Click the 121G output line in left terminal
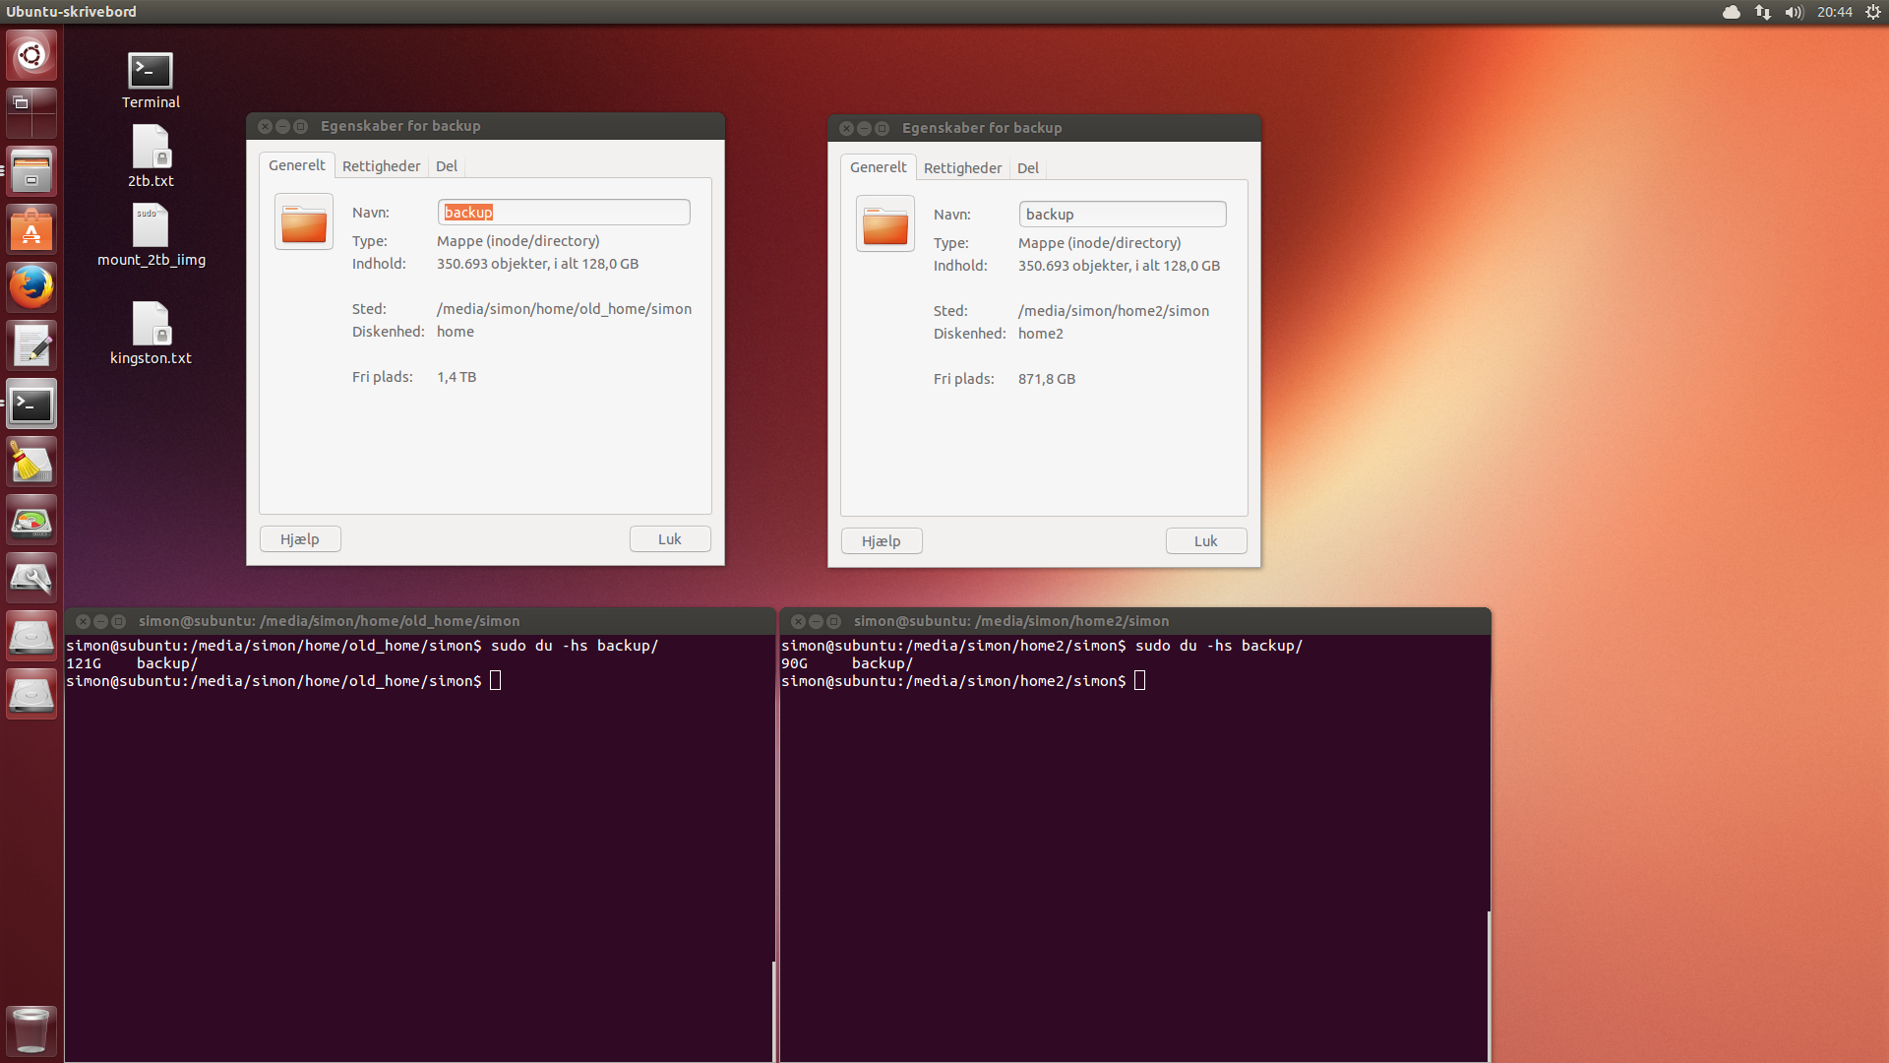 click(x=132, y=663)
